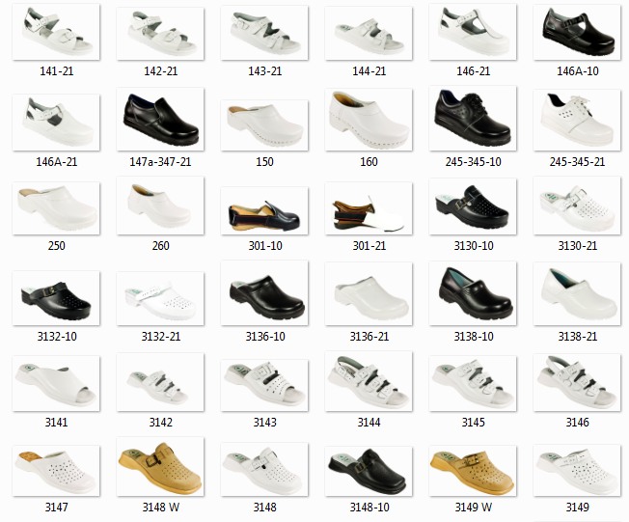The image size is (629, 522).
Task: Select the white clog thumbnail 160
Action: (x=369, y=120)
